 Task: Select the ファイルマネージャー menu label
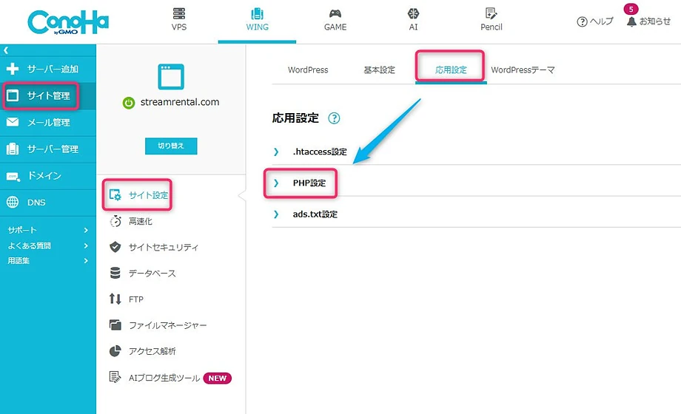click(167, 325)
